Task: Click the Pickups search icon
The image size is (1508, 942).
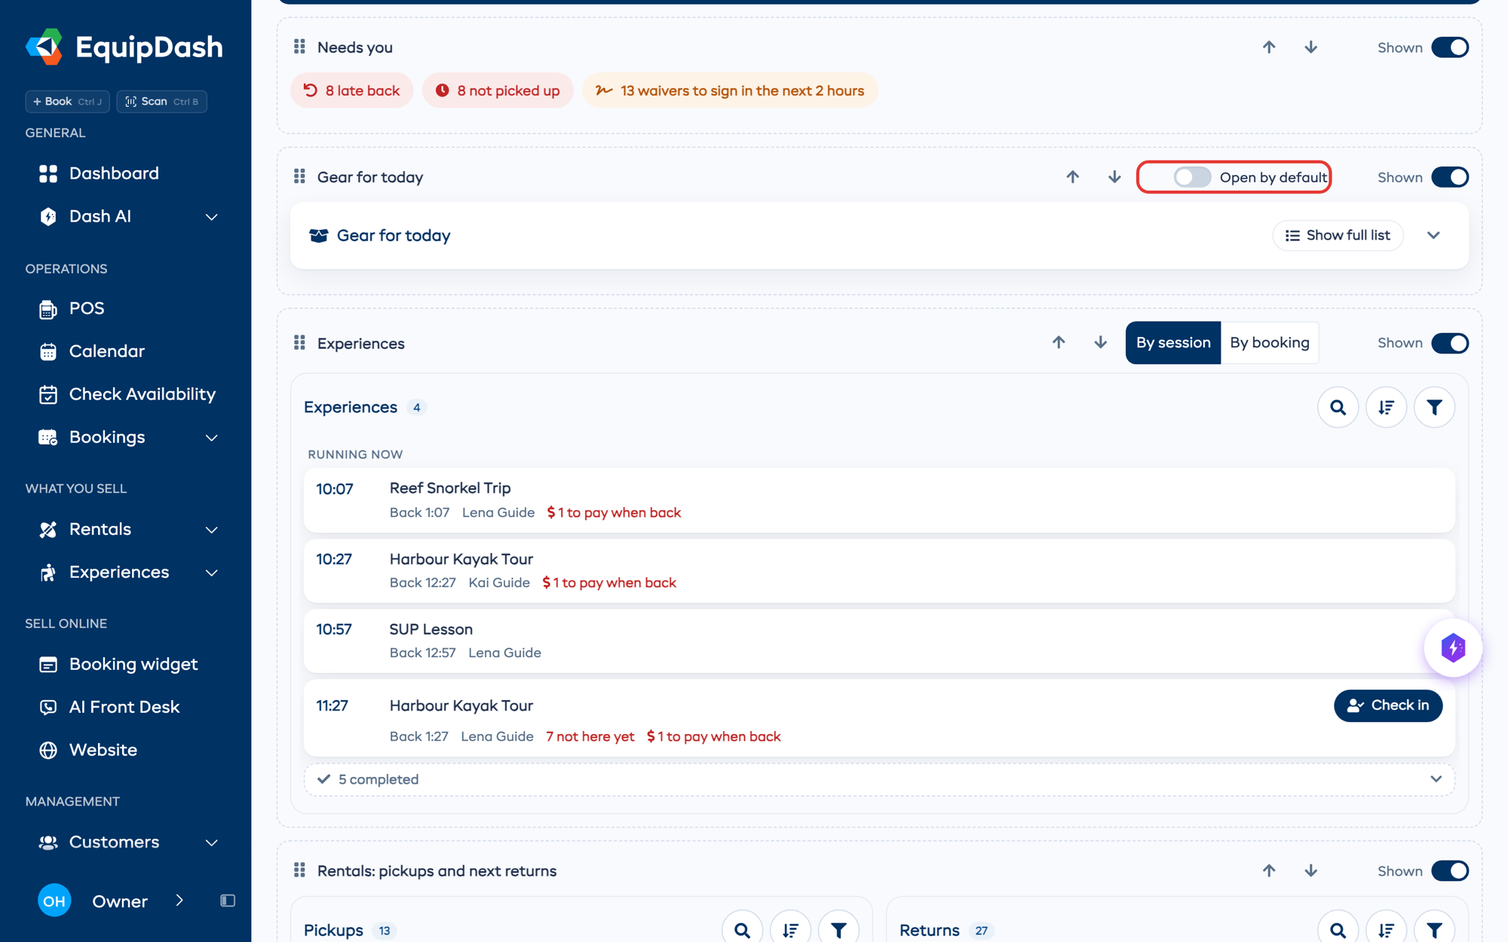Action: tap(742, 930)
